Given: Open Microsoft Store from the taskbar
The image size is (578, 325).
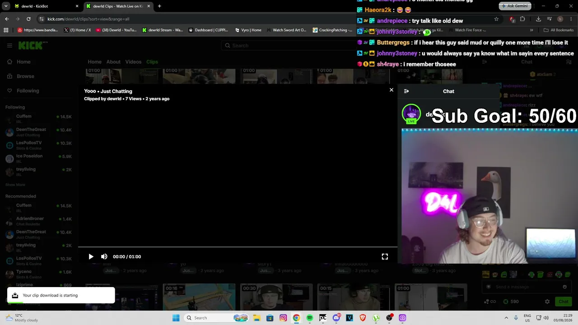Looking at the screenshot, I should (270, 318).
